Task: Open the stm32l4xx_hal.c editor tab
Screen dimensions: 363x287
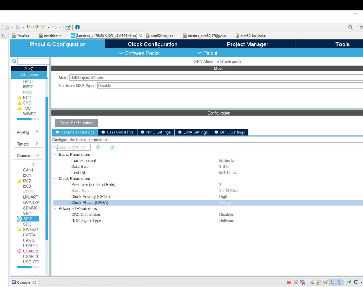Action: pyautogui.click(x=251, y=36)
